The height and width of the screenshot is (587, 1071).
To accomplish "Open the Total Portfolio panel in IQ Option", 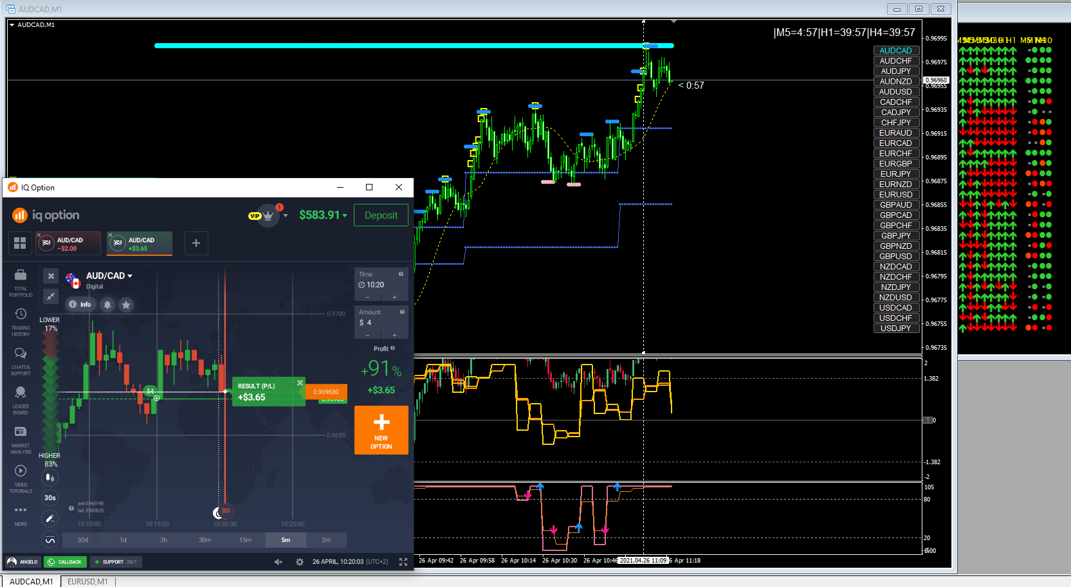I will point(21,284).
